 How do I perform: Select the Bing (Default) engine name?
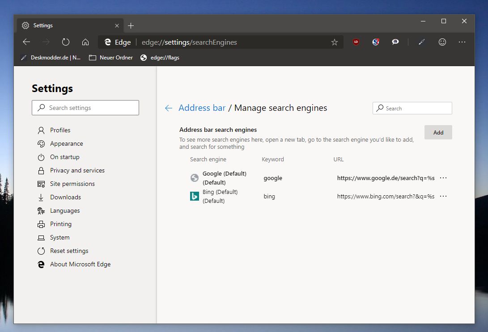click(220, 196)
